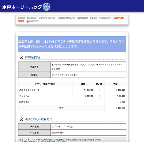144x144 pixels.
Task: Click the スカイラウンジシート ticket row
Action: (72, 90)
